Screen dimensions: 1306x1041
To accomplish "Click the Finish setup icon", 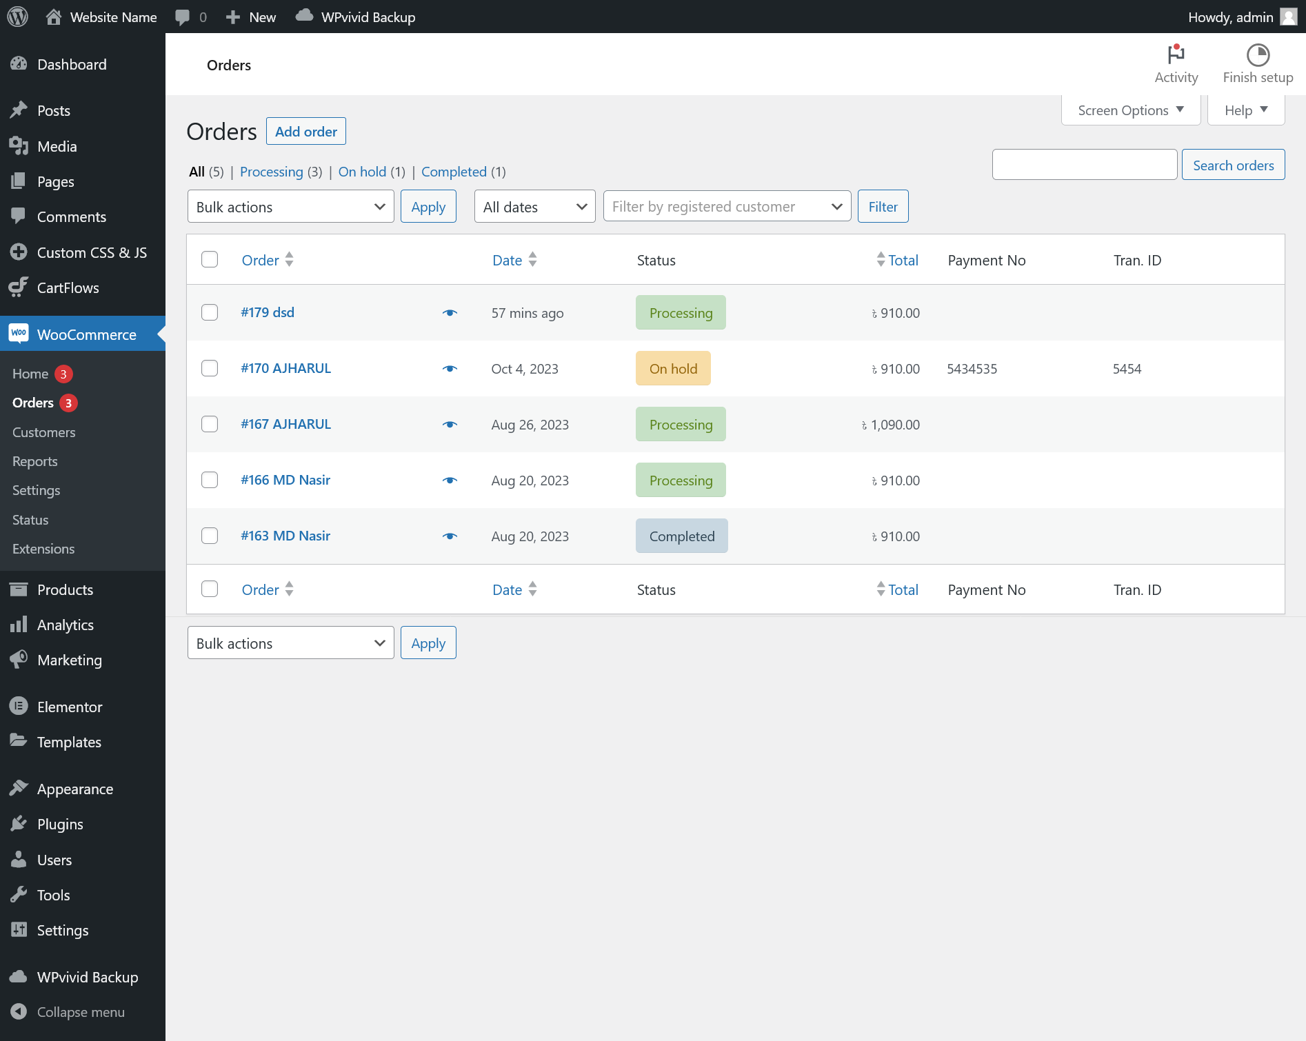I will pos(1257,55).
